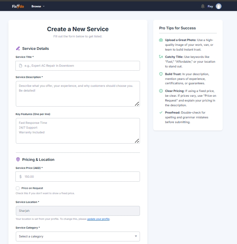Click the checkmark icon next to Proofread
The image size is (237, 244).
point(161,112)
